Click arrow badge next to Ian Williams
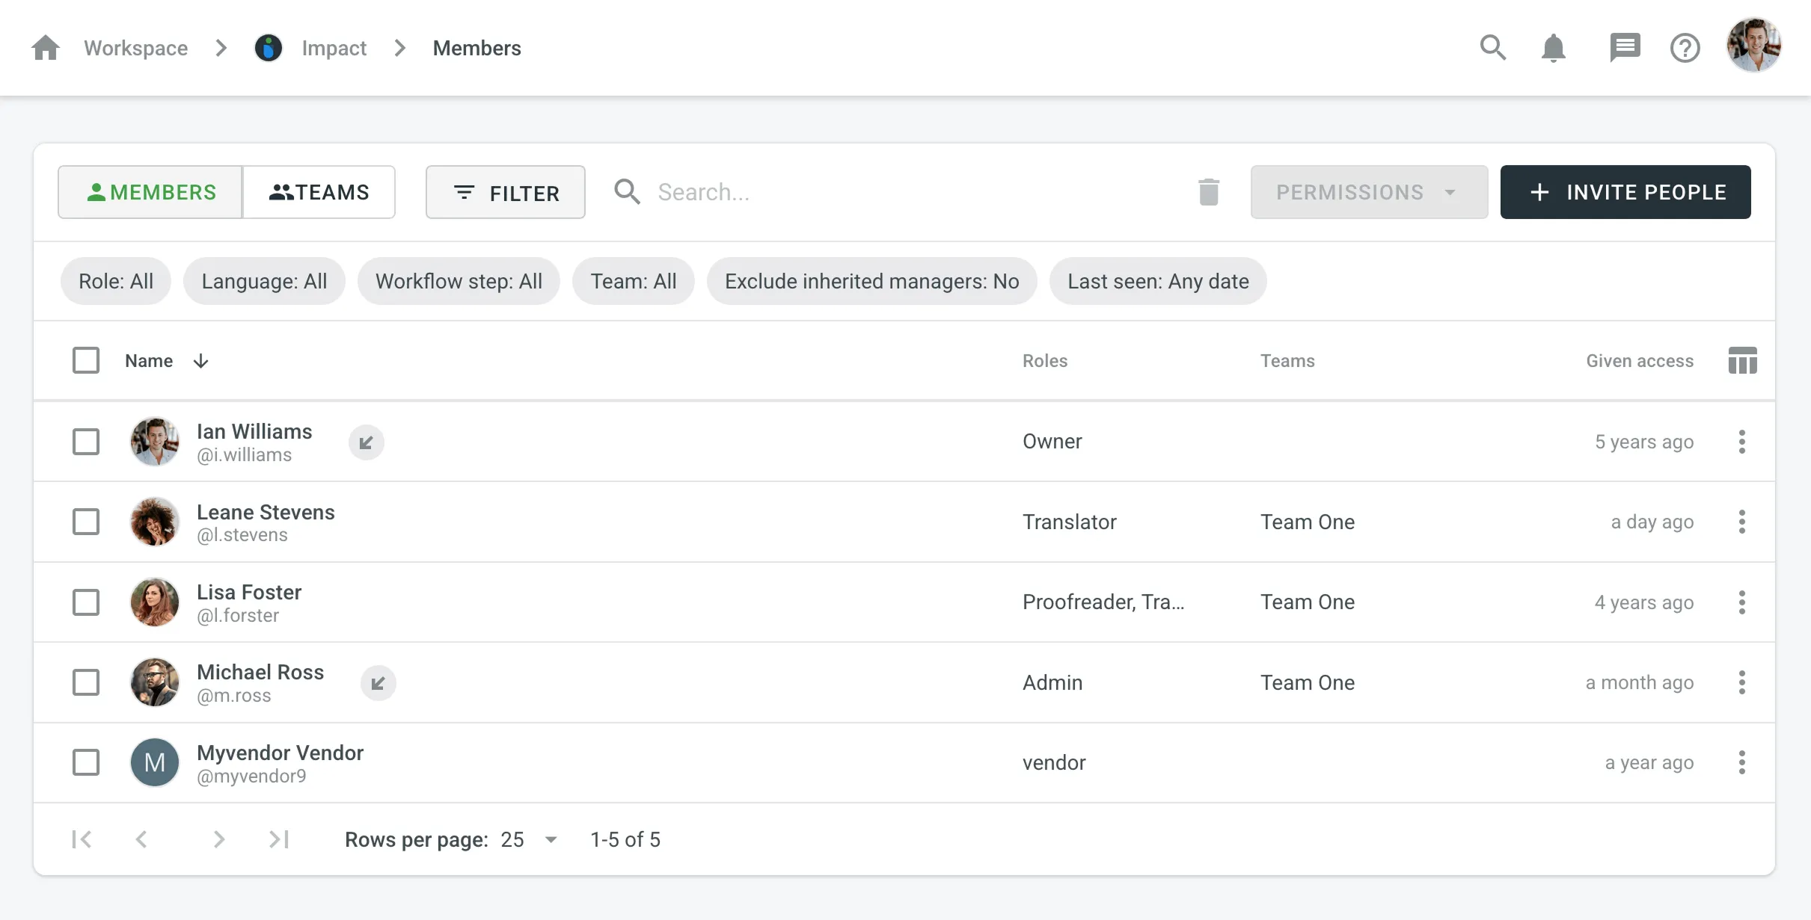Viewport: 1811px width, 920px height. coord(367,442)
